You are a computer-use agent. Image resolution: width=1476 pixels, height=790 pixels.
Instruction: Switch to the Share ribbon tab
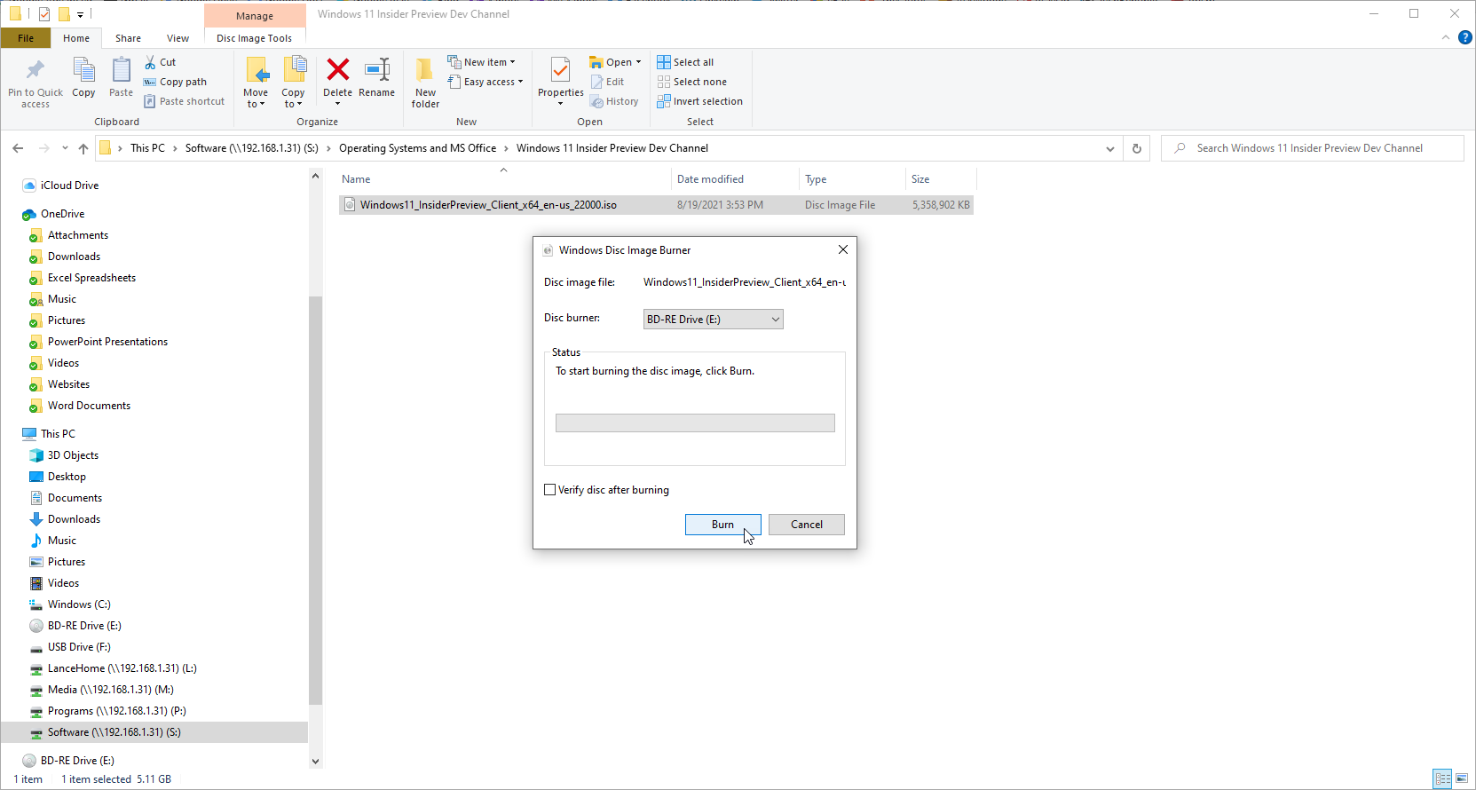tap(128, 38)
